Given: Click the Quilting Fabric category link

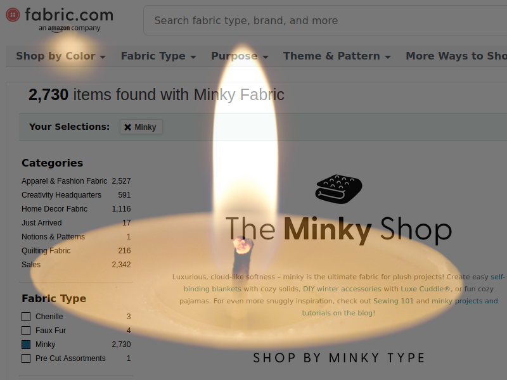Looking at the screenshot, I should tap(46, 250).
